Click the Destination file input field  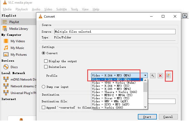click(x=162, y=101)
